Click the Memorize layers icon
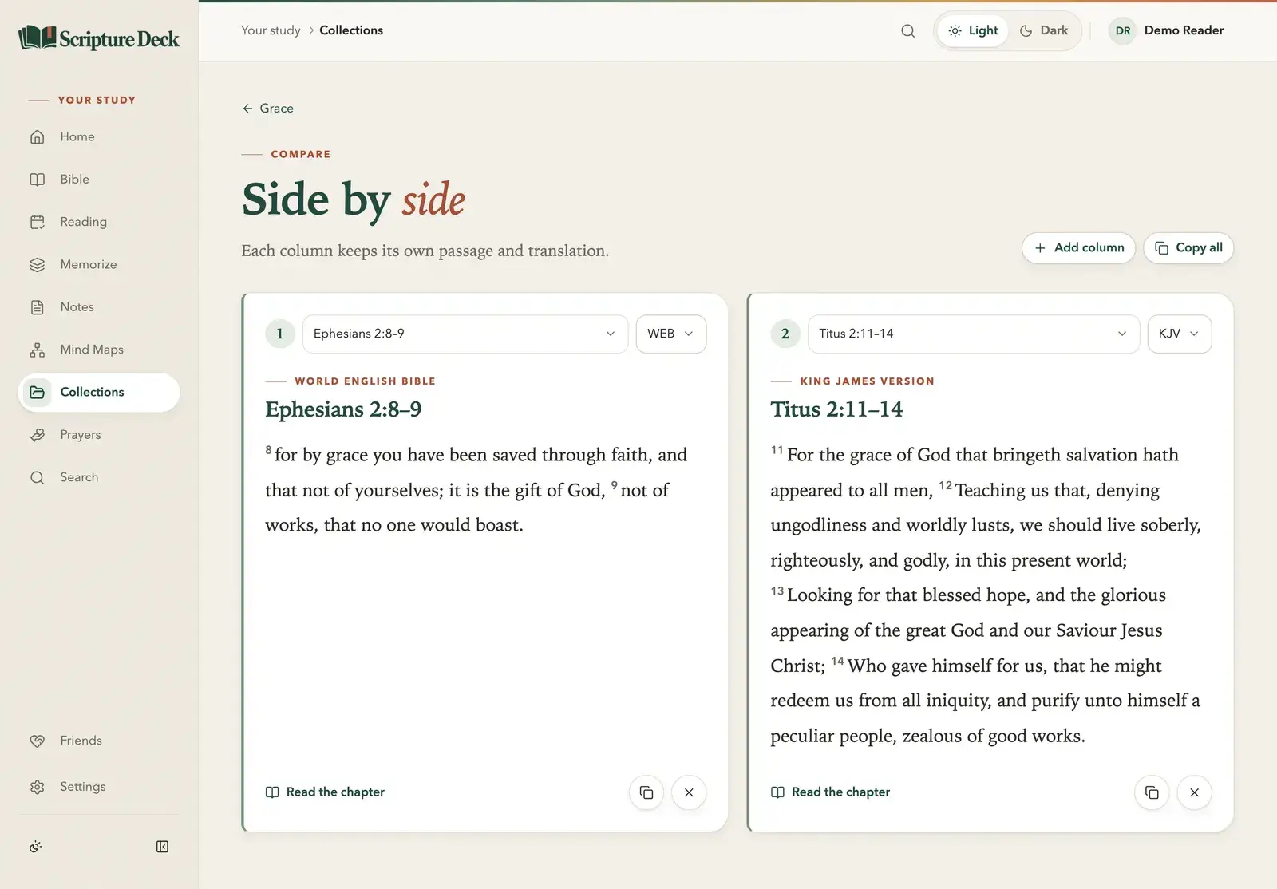 coord(38,264)
